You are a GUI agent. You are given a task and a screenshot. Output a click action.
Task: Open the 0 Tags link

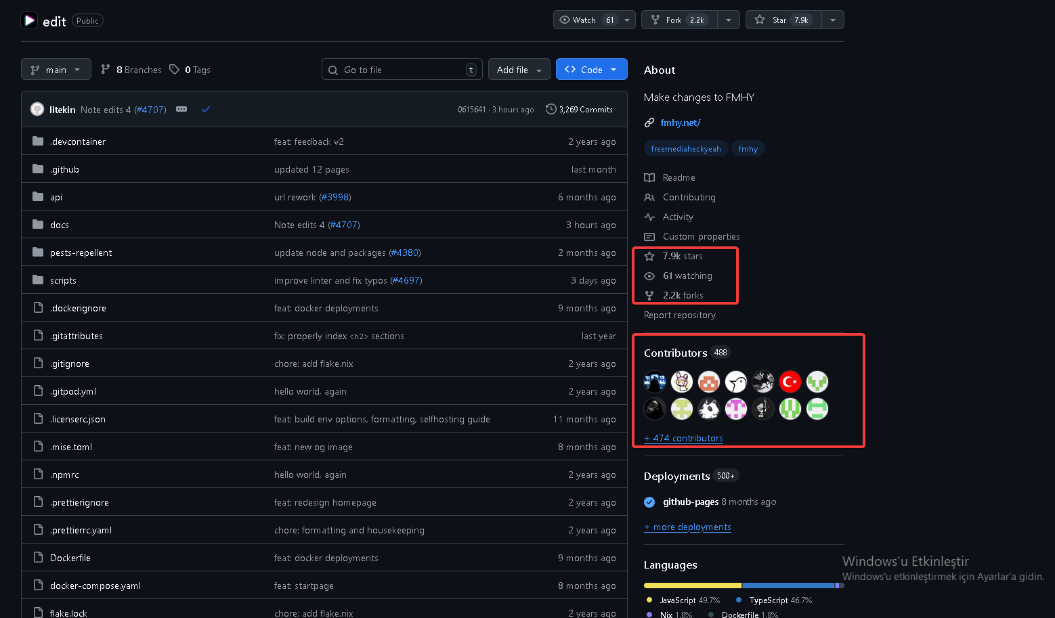[190, 70]
